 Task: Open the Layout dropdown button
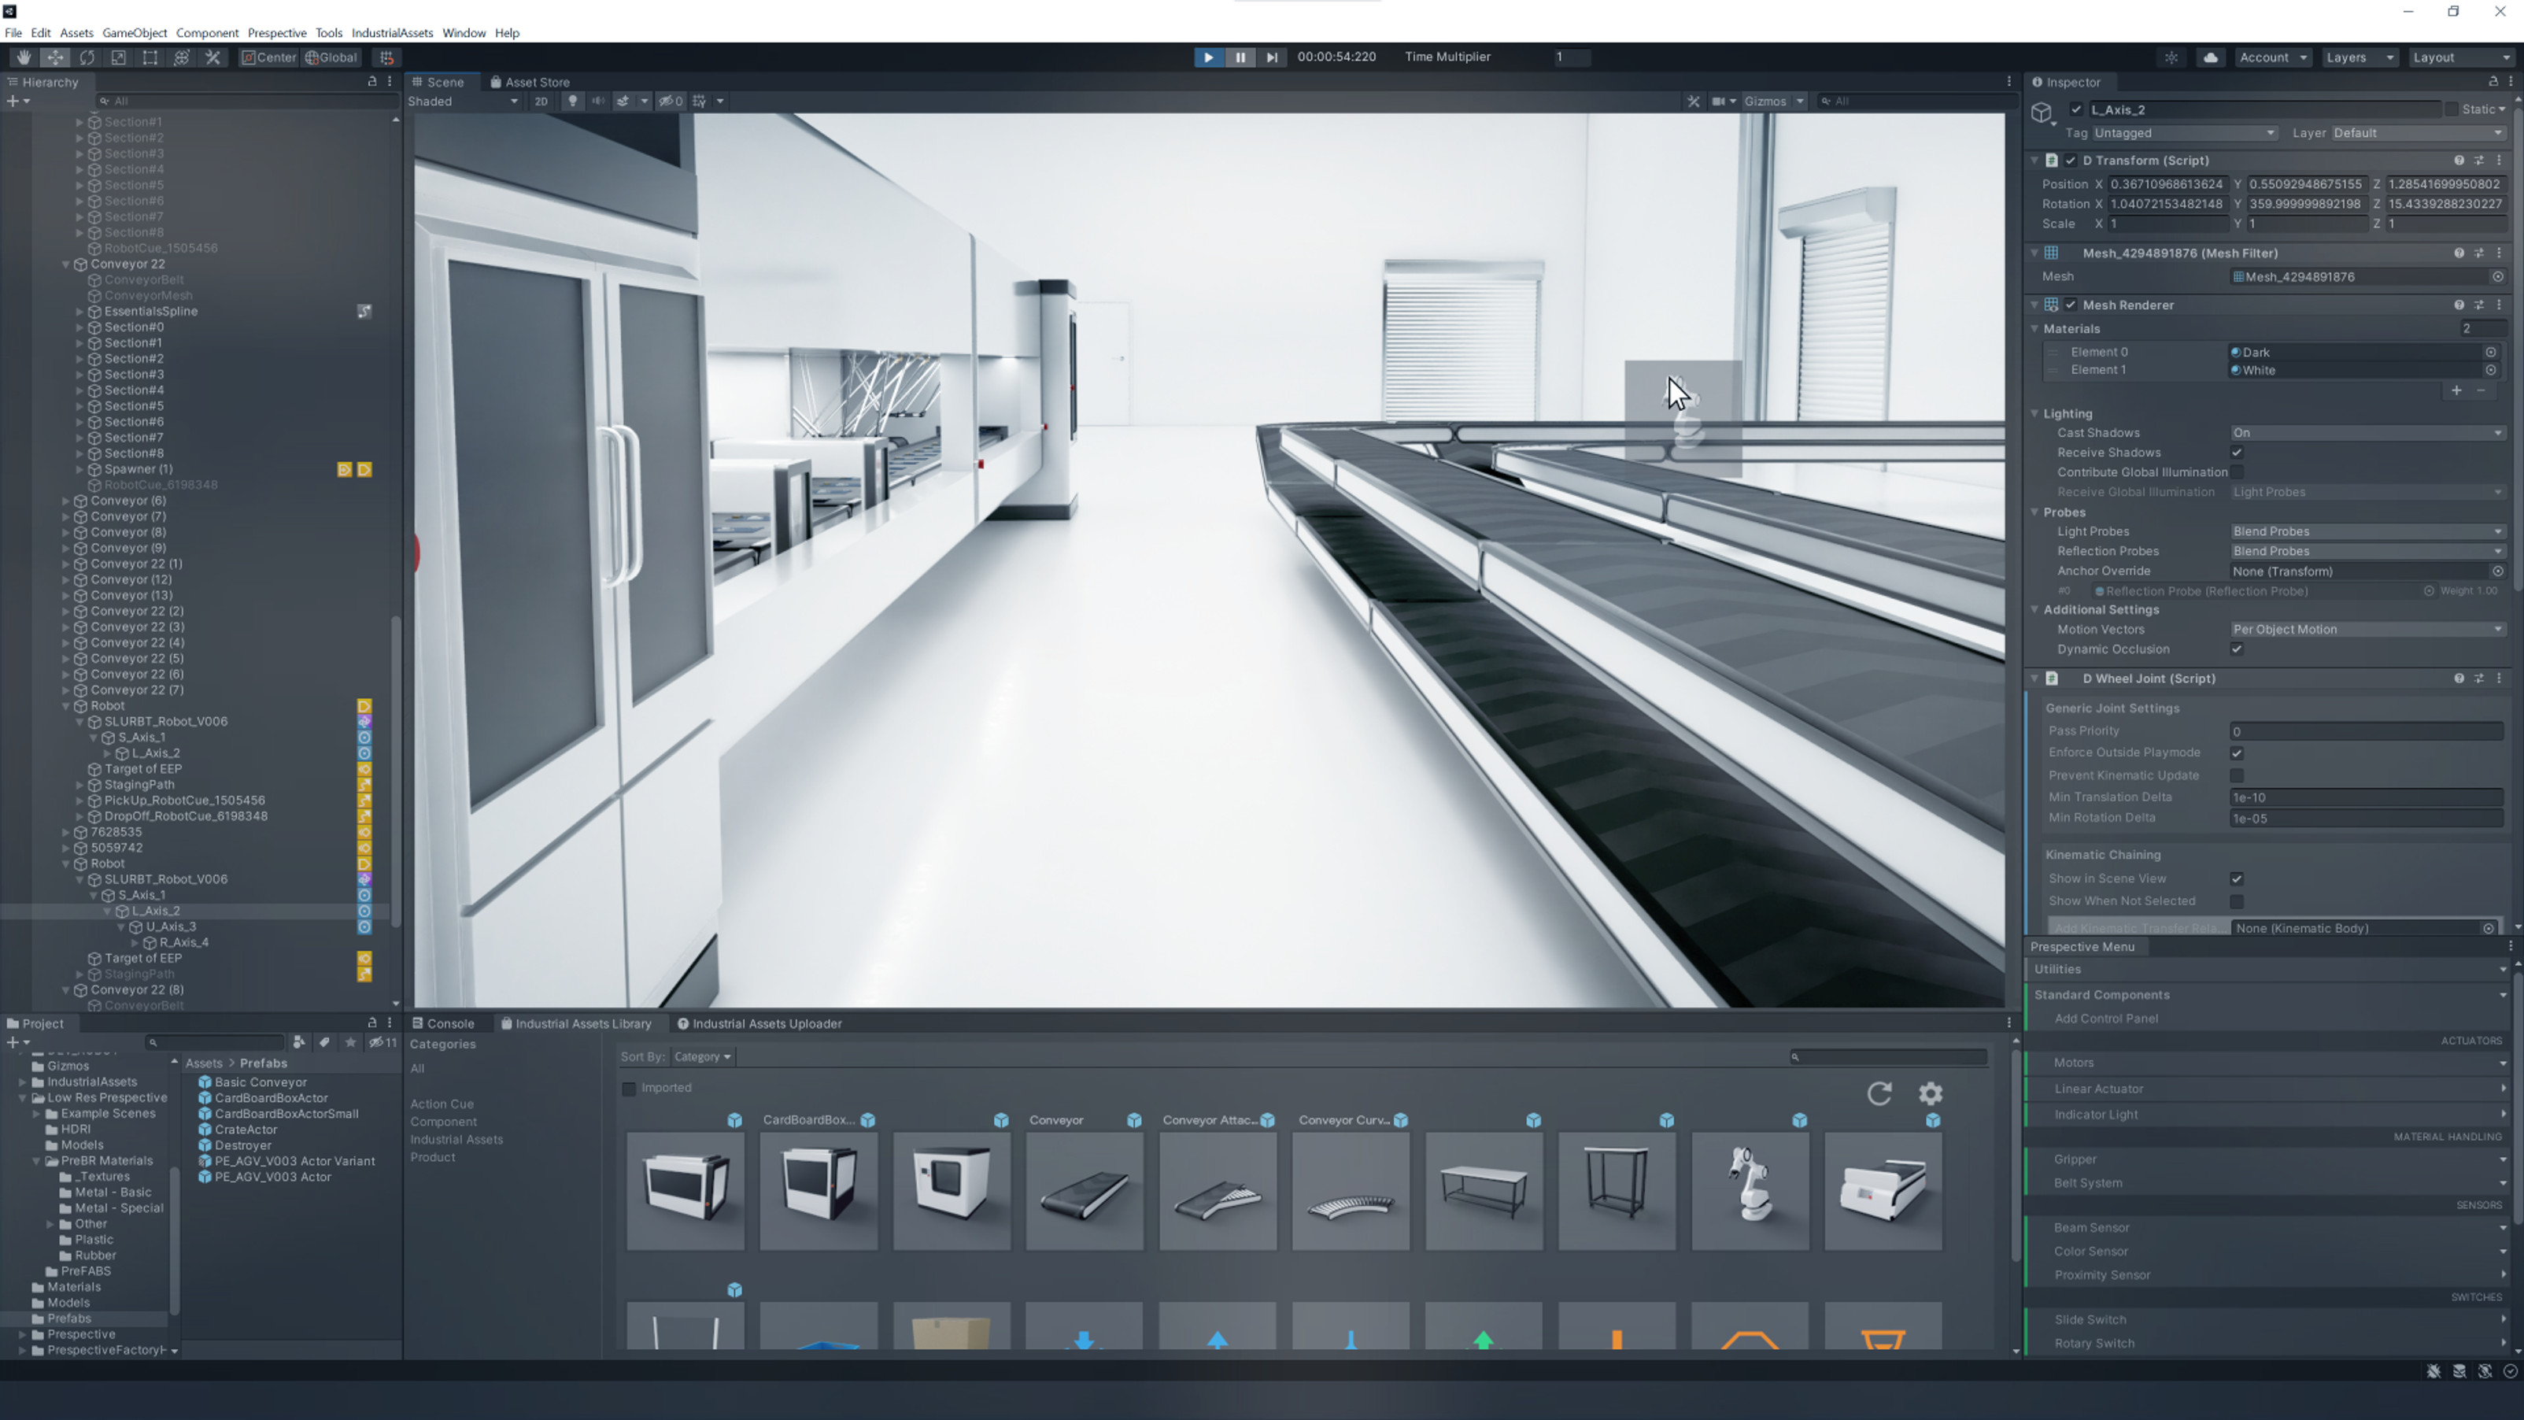pos(2460,57)
